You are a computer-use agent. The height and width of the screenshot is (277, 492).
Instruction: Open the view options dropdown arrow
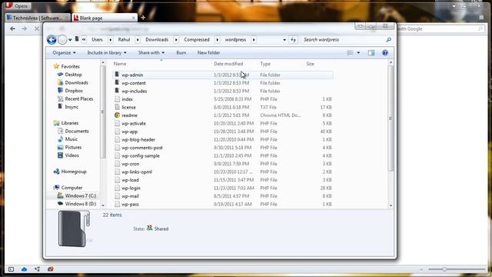tap(358, 53)
